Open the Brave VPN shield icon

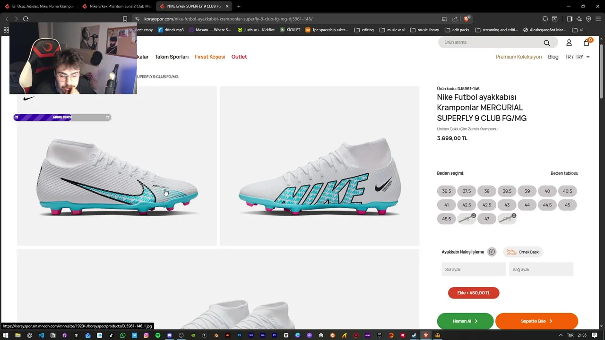tap(588, 19)
